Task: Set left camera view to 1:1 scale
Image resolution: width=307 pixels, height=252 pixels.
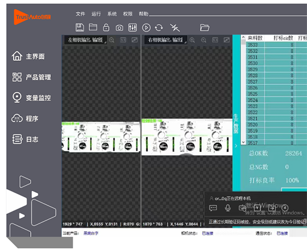Action: [123, 40]
